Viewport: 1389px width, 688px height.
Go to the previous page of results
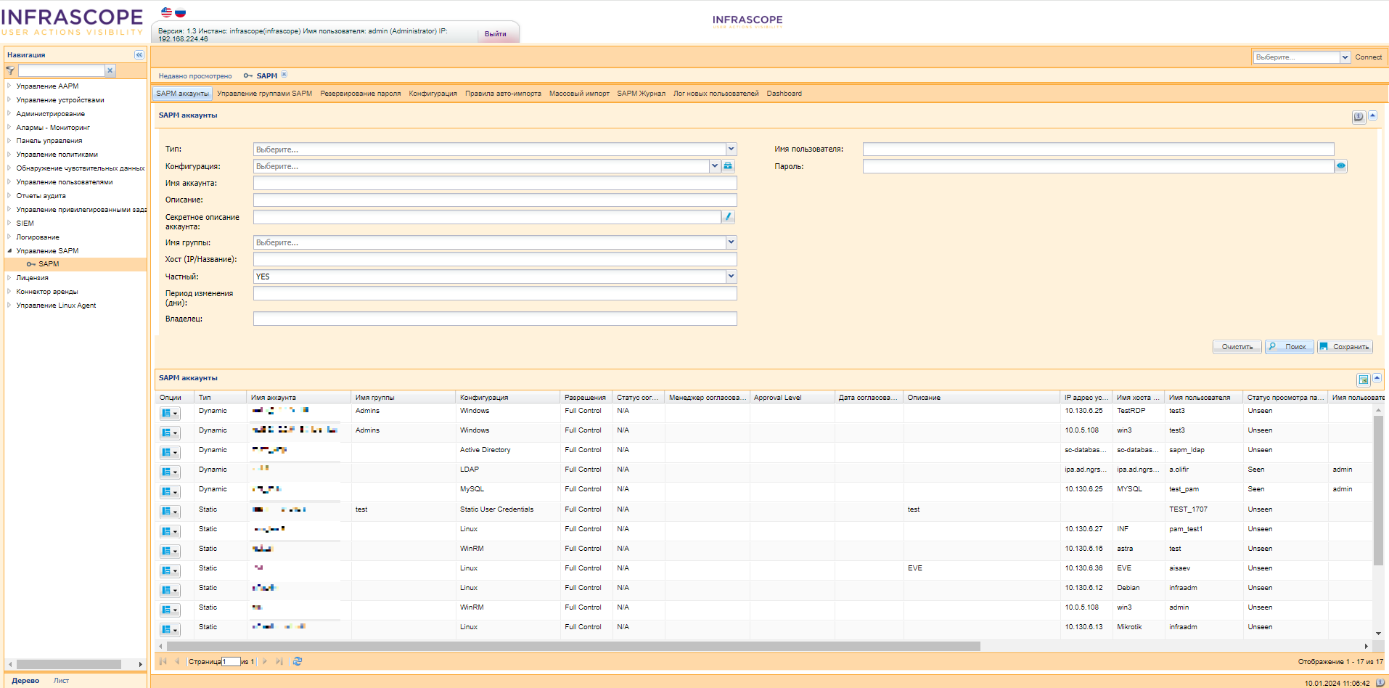pos(177,661)
